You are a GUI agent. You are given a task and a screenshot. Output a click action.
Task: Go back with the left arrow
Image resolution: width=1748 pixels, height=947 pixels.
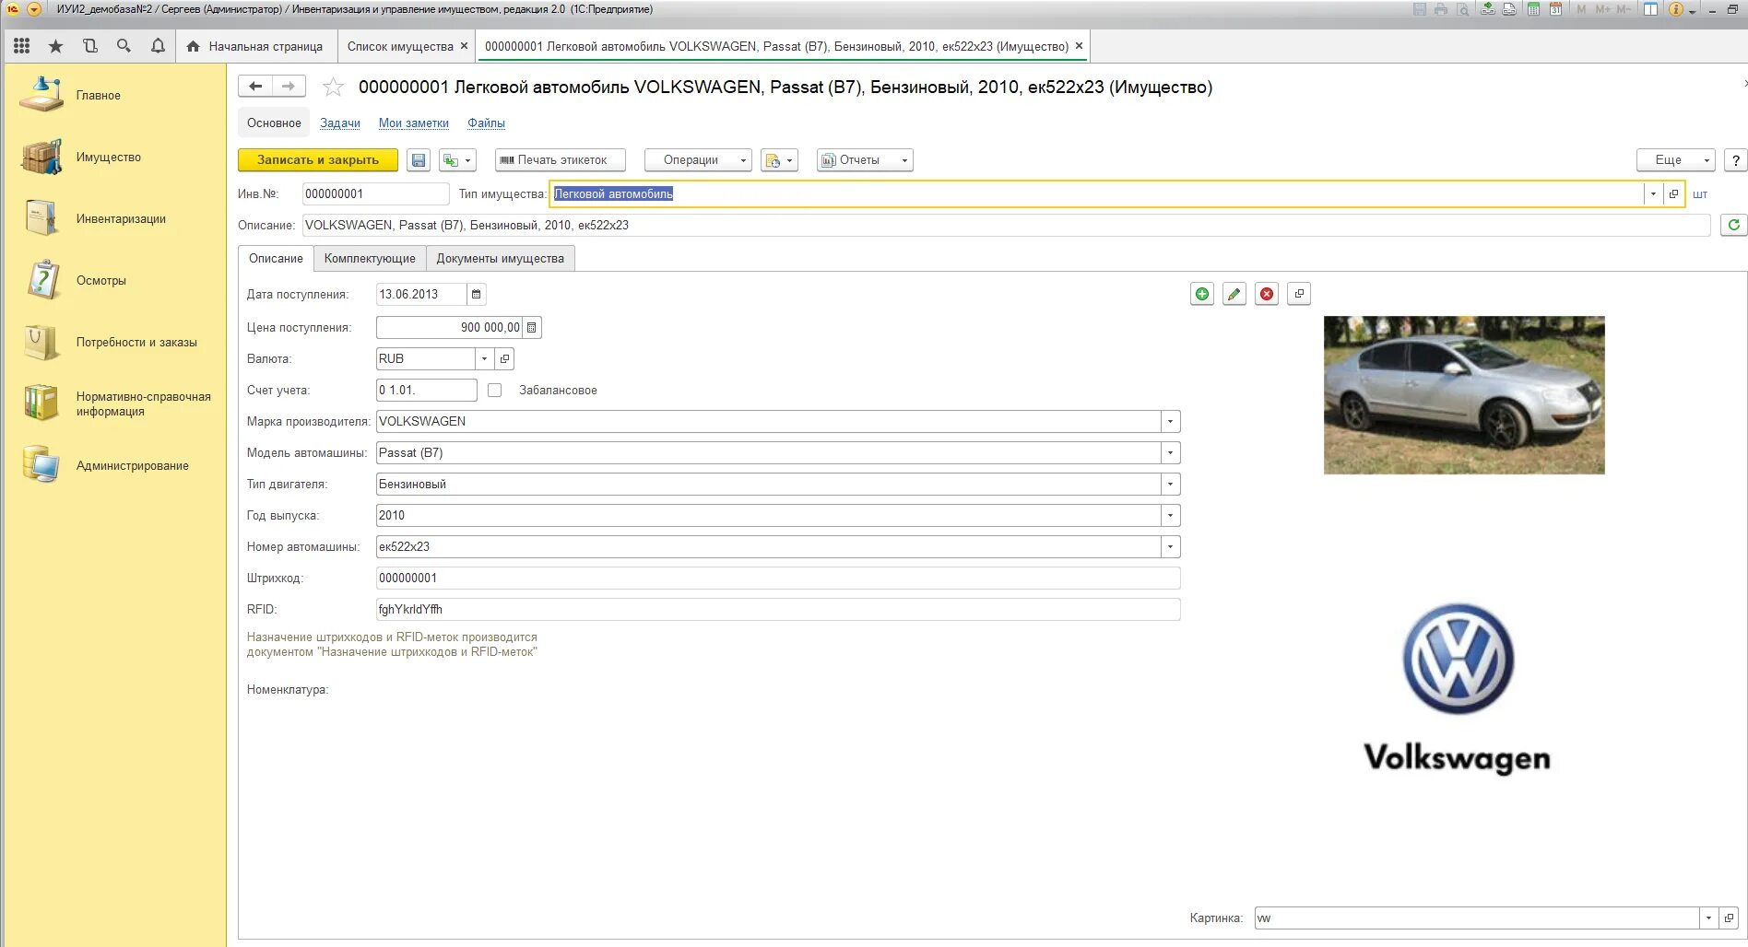(x=255, y=87)
